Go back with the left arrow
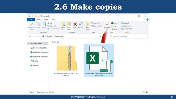Screen dimensions: 176x99 (30, 36)
